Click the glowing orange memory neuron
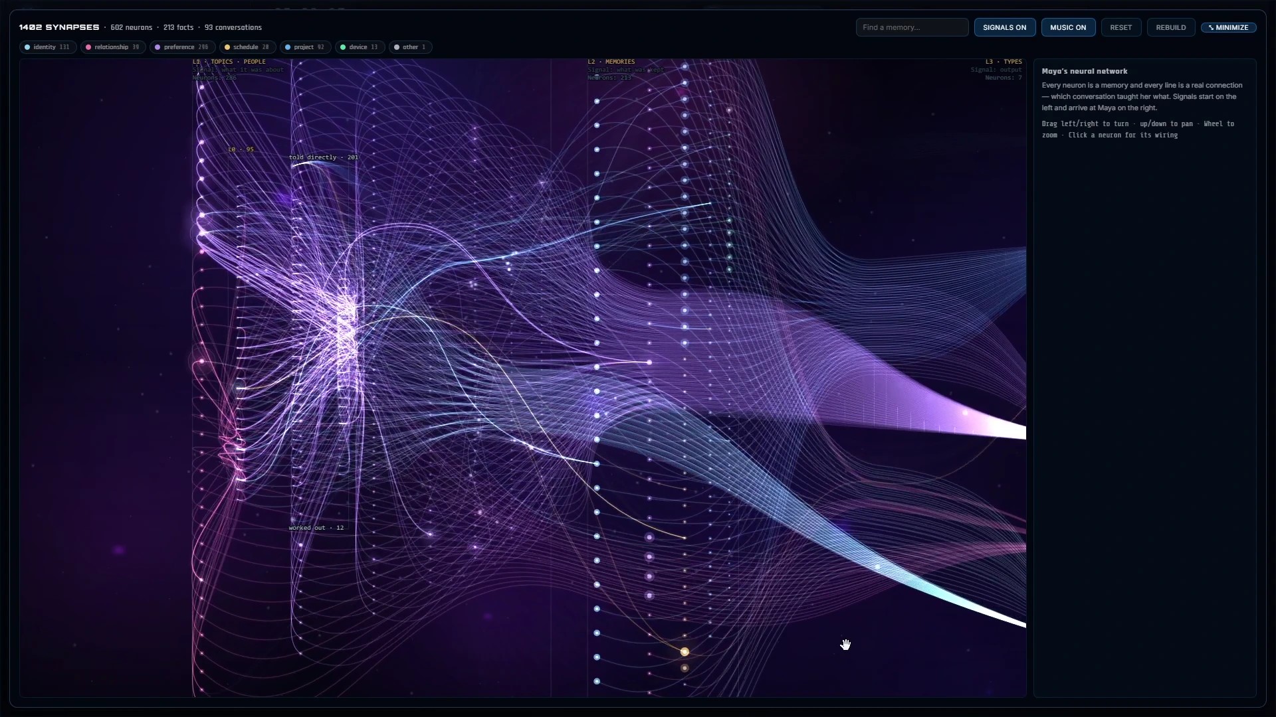 685,652
